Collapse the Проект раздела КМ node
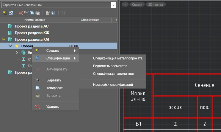The width and height of the screenshot is (221, 132). [4, 39]
